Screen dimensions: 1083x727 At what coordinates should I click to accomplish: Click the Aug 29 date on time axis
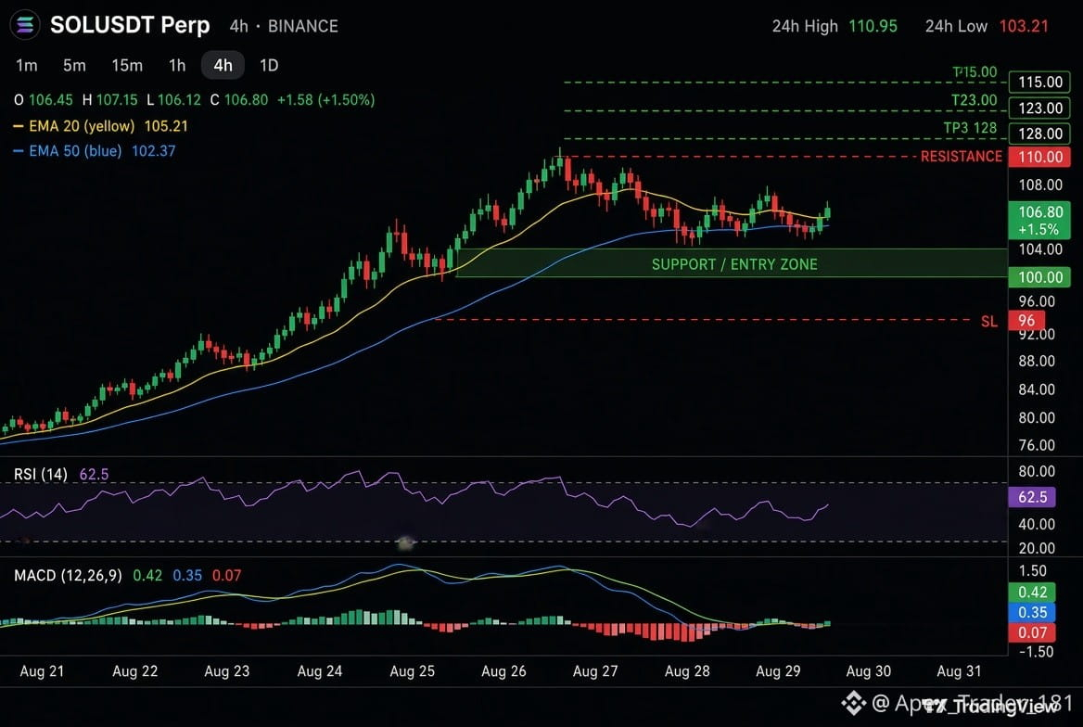(778, 671)
